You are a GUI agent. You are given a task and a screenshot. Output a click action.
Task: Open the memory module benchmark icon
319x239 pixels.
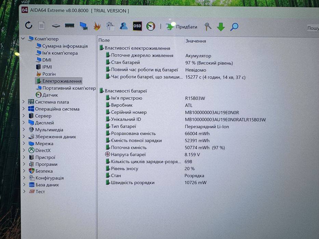tap(69, 25)
